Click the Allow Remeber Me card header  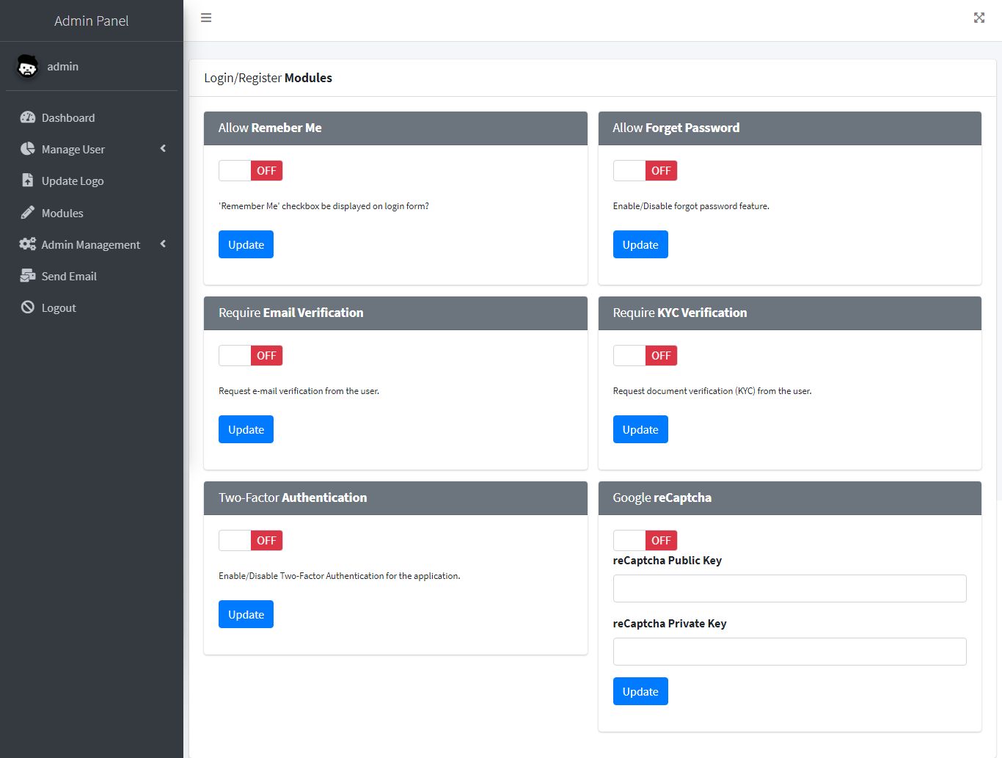(395, 128)
